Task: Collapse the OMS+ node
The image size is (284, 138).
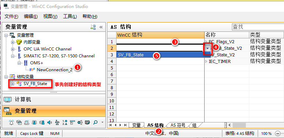Action: pos(19,63)
